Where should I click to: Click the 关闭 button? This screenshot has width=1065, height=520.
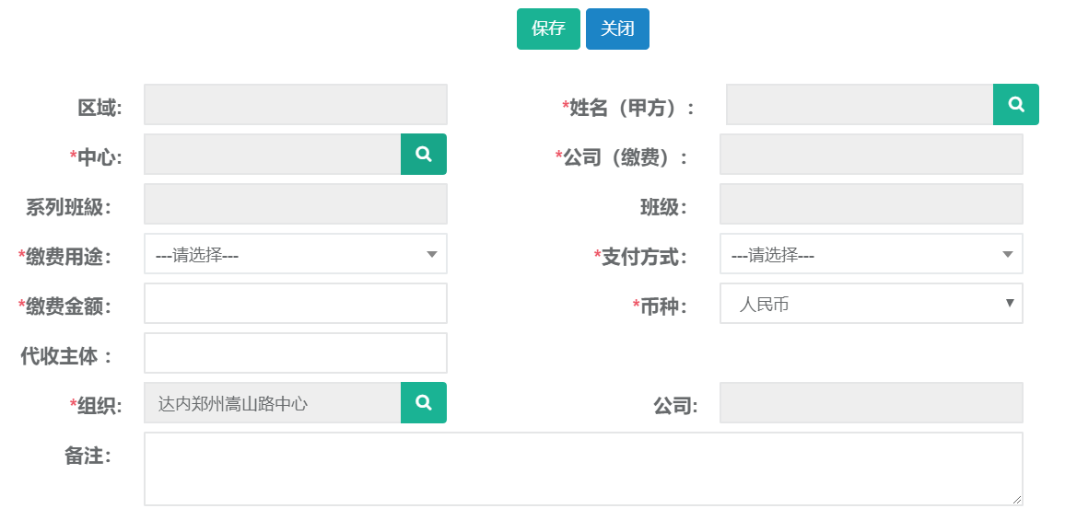[x=617, y=29]
